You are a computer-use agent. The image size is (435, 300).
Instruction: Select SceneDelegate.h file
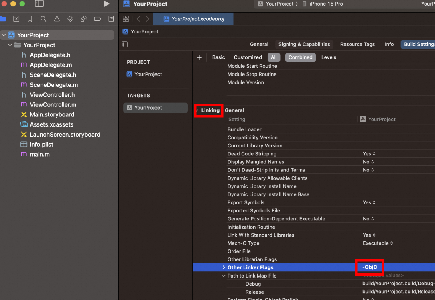click(53, 75)
